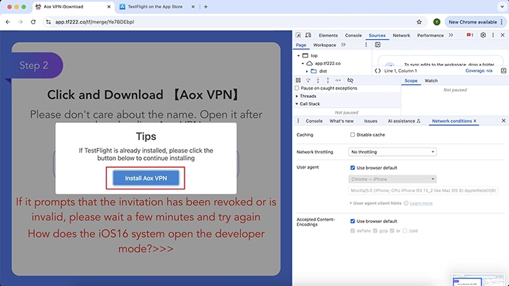Click the pretty print braces icon
Screen dimensions: 509x286
click(x=378, y=71)
